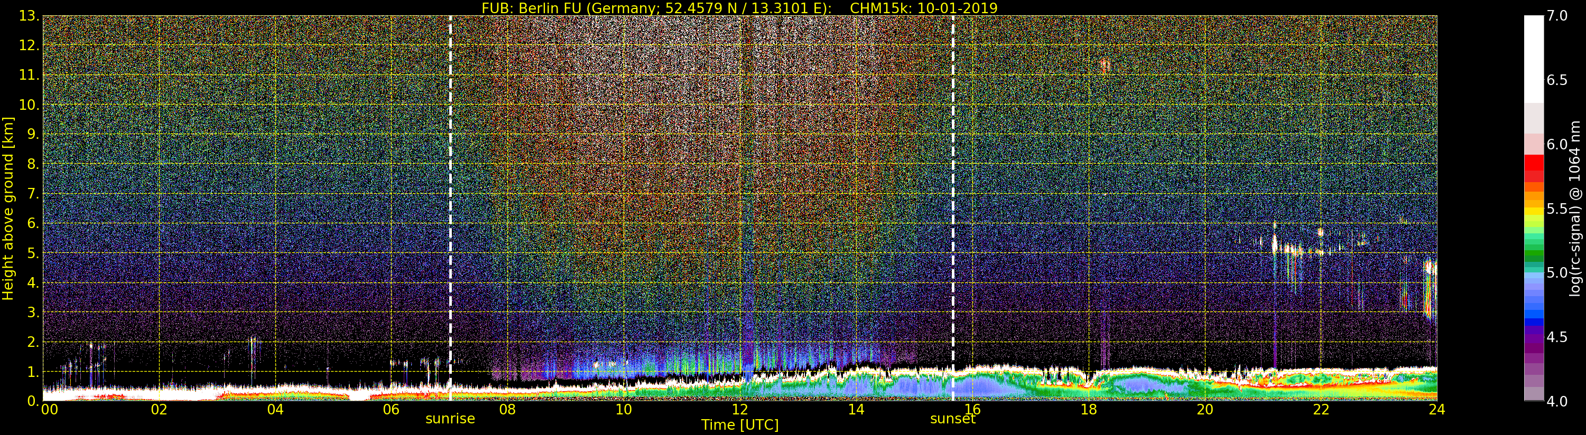Click the 'Time [UTC]' axis label
The height and width of the screenshot is (435, 1586).
739,425
